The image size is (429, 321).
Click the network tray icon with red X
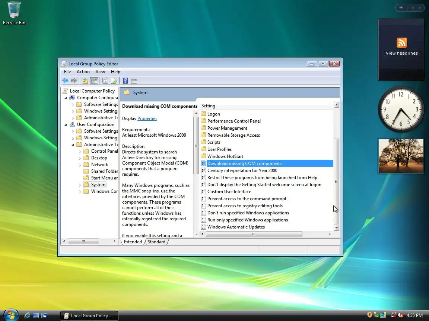393,315
